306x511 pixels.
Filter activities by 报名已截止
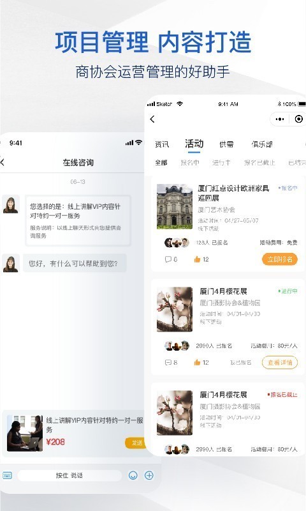tap(259, 162)
